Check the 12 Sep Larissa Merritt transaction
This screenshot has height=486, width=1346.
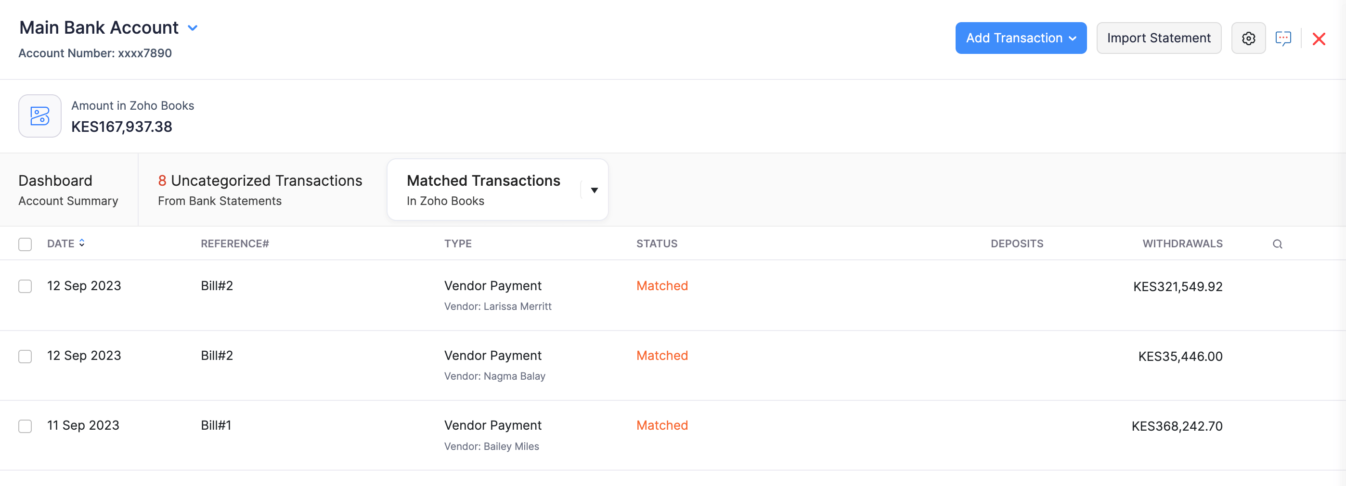tap(25, 286)
